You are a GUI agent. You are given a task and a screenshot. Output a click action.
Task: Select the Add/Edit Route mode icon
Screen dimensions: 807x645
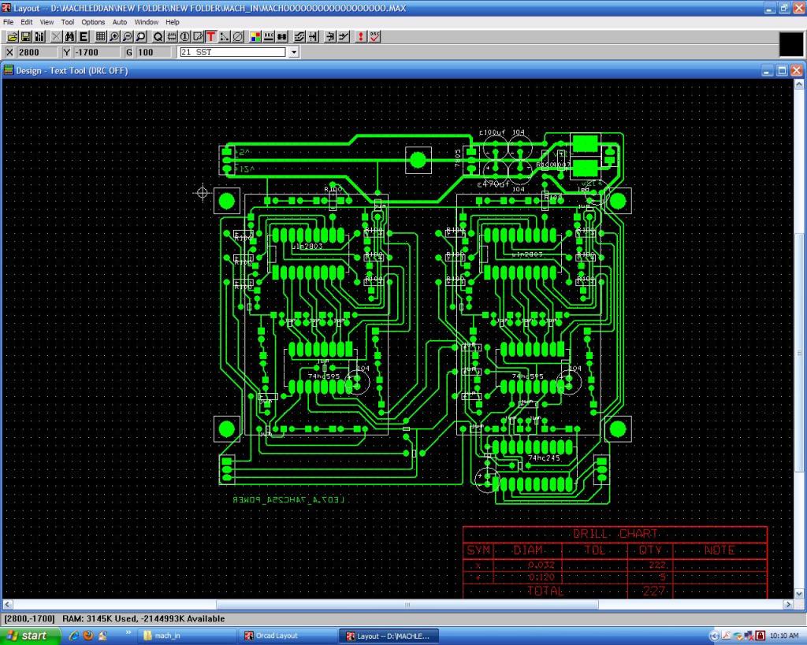[344, 36]
